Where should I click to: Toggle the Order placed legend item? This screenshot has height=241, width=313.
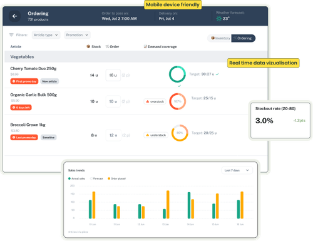[116, 178]
